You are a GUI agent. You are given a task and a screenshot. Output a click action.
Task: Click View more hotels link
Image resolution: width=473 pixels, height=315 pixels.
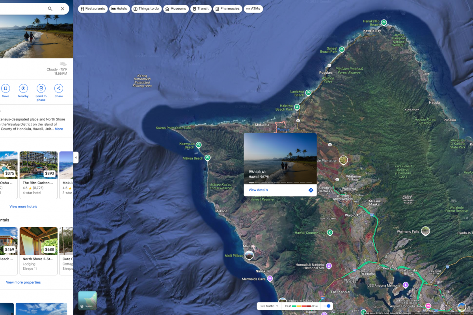pyautogui.click(x=23, y=206)
